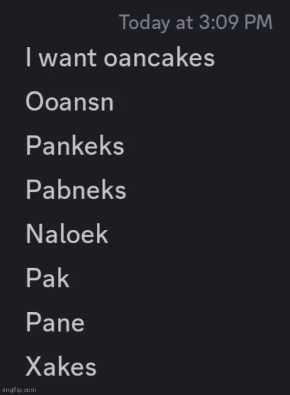Click the 'Pabneks' message line
The image size is (290, 395).
(x=76, y=190)
